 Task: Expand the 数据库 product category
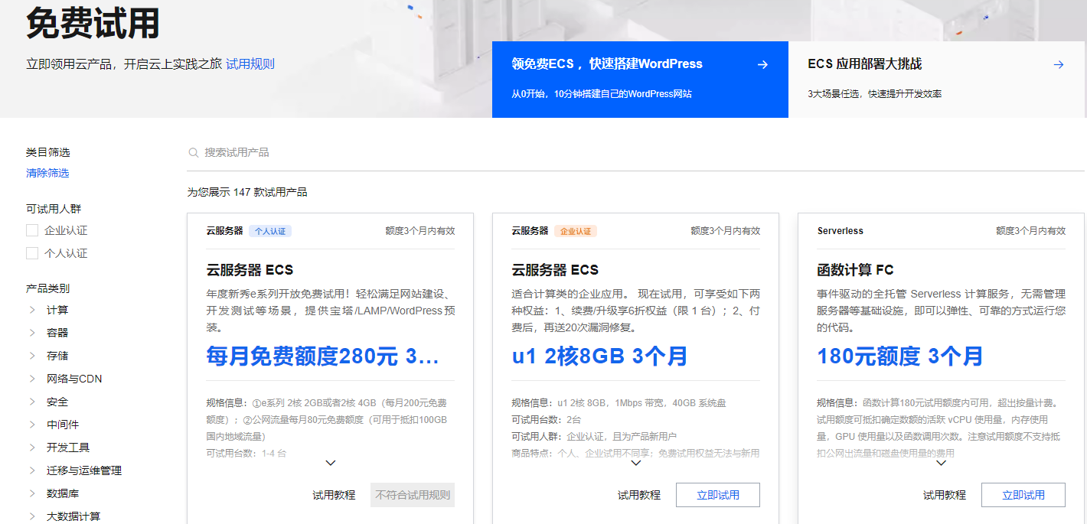61,493
